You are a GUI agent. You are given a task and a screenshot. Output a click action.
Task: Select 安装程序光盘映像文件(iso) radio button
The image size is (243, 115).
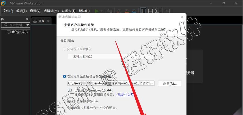[x=64, y=76]
